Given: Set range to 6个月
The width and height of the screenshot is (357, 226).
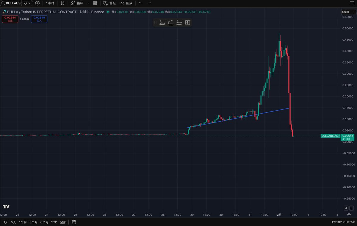Looking at the screenshot, I should tap(44, 222).
